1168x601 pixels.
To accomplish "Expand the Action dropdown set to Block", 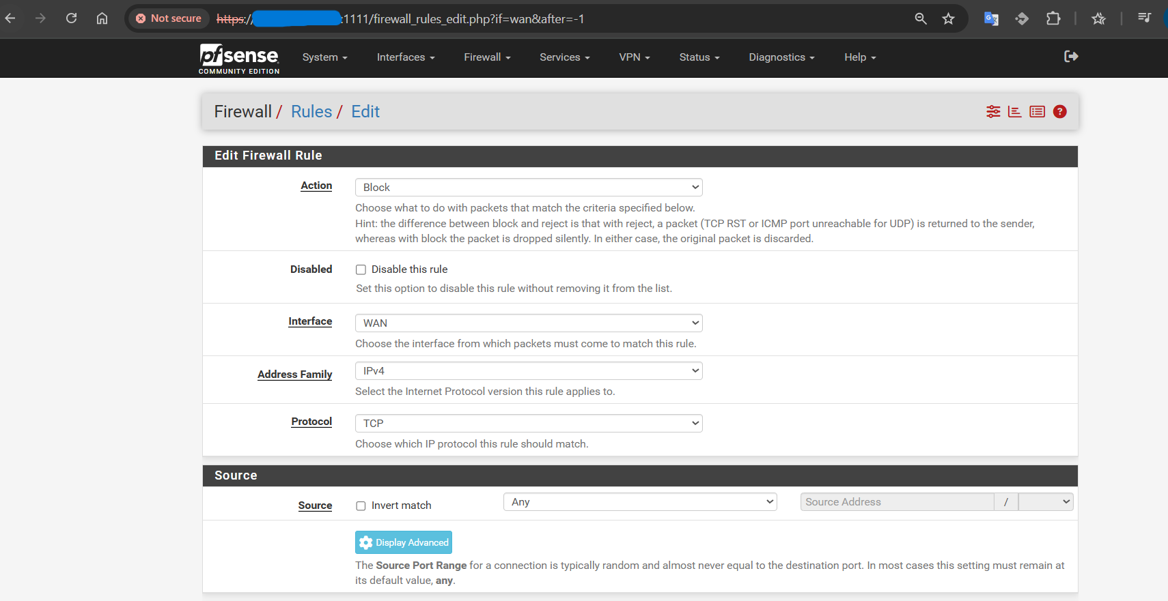I will (x=528, y=188).
